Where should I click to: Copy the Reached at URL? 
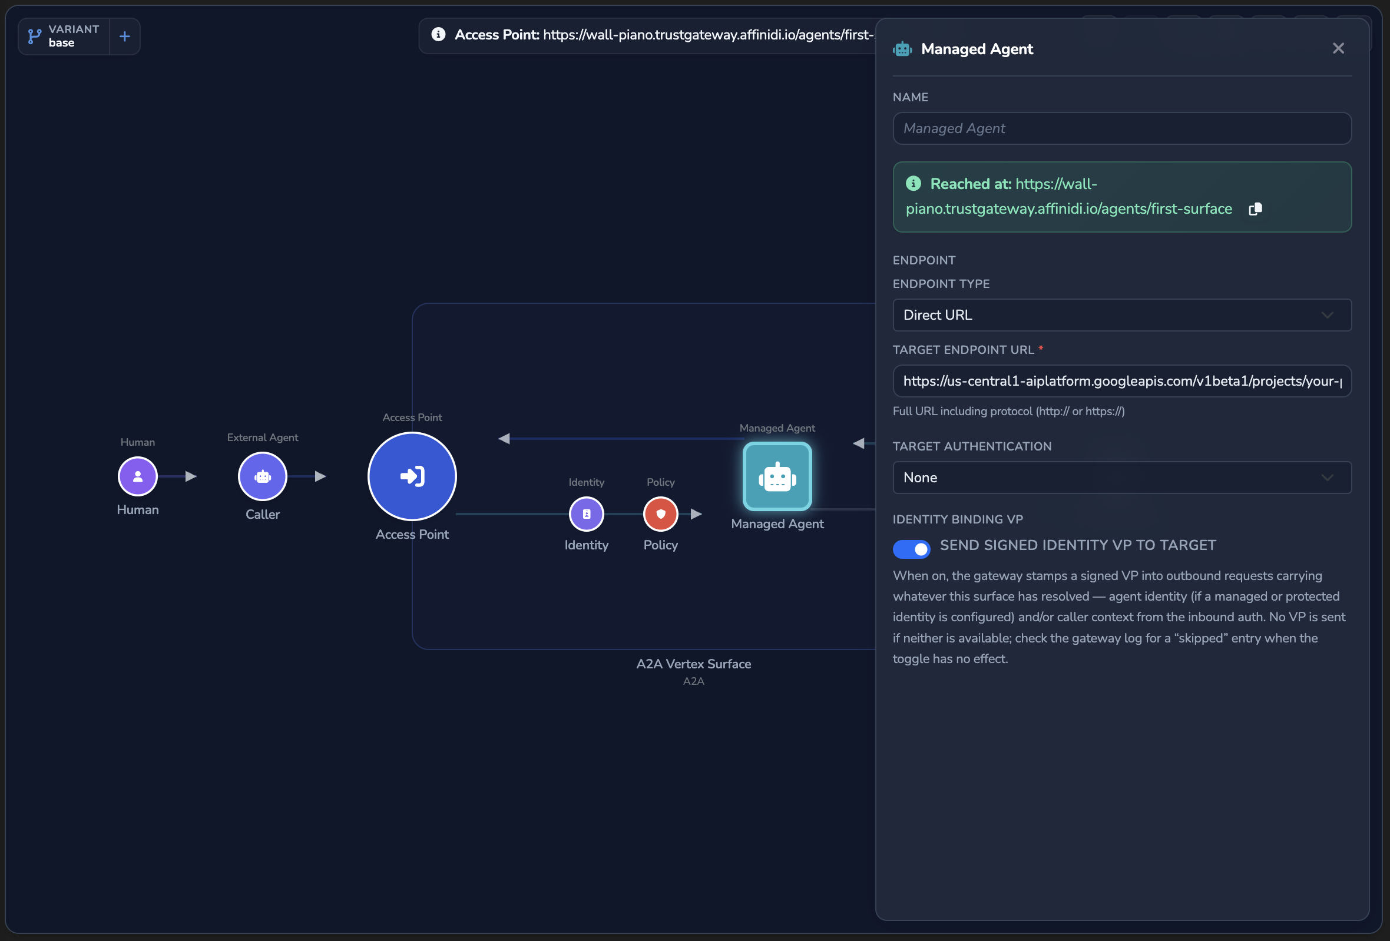click(x=1256, y=208)
